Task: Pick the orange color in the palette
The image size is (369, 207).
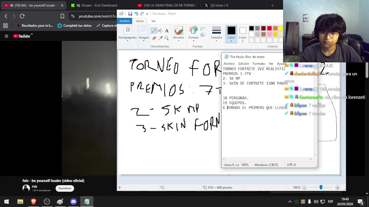Action: (275, 28)
